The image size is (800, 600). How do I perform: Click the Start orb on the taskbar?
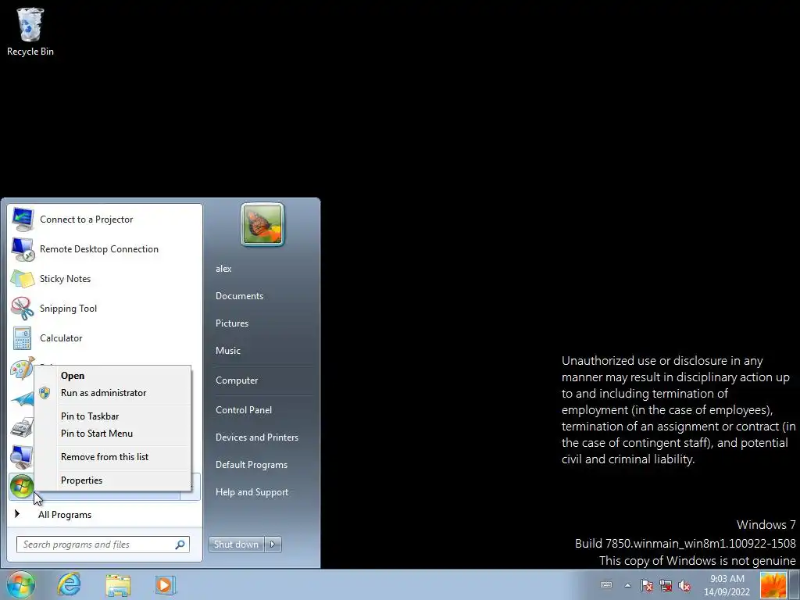coord(21,584)
